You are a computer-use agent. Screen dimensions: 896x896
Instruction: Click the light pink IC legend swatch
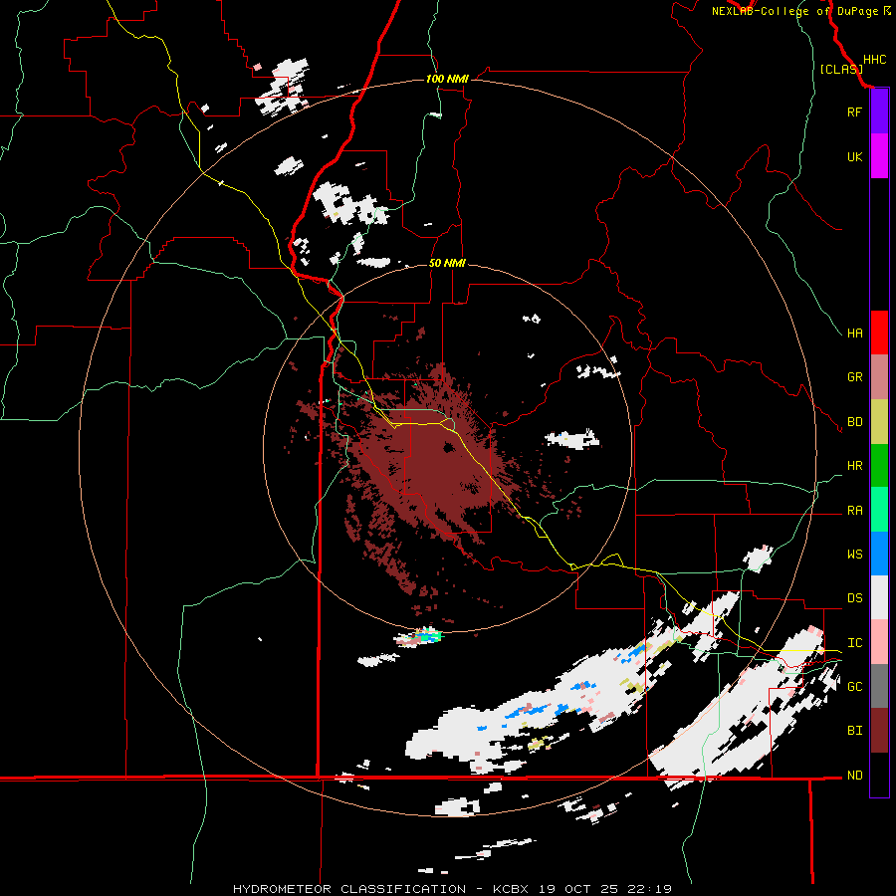(x=879, y=642)
